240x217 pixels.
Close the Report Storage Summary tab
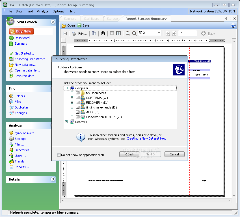pos(235,19)
